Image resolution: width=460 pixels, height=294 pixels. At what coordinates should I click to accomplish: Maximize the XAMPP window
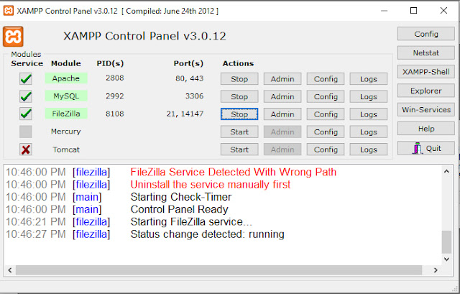click(414, 11)
